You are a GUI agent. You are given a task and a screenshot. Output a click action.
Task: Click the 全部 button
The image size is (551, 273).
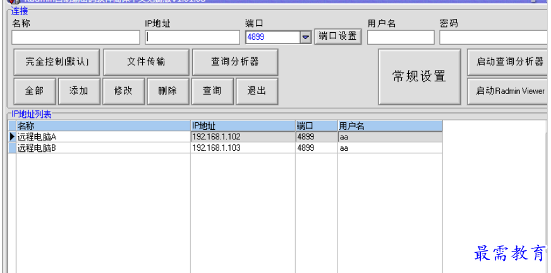(34, 91)
